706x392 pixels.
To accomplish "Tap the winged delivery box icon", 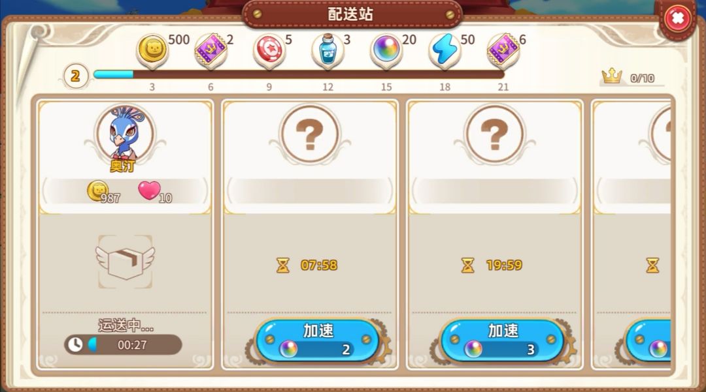I will tap(125, 262).
